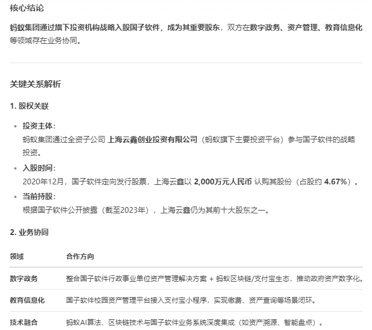Click the text 蚂蚁AI算法、区块链技术
This screenshot has height=330, width=372.
tap(105, 322)
